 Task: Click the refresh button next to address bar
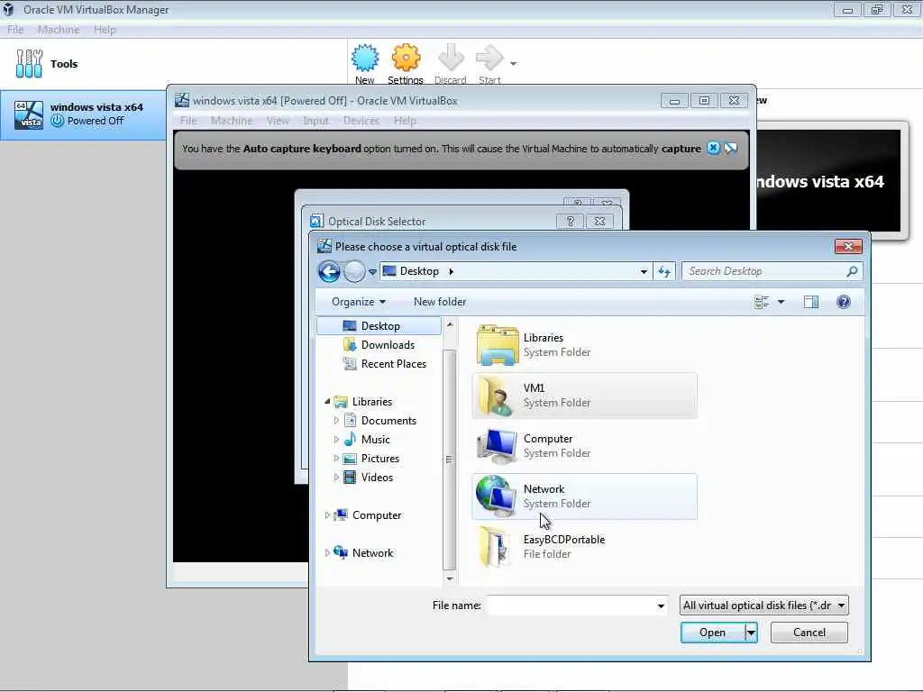664,271
